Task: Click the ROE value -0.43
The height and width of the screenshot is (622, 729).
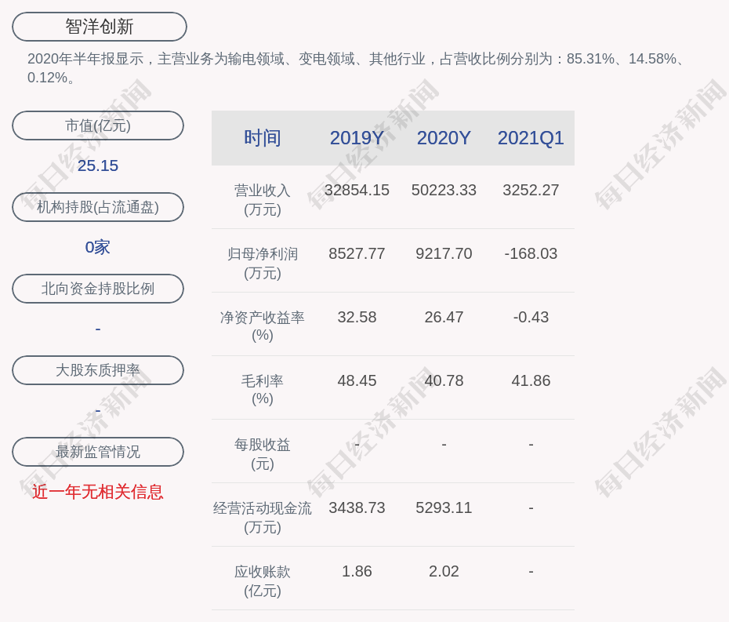Action: tap(531, 318)
